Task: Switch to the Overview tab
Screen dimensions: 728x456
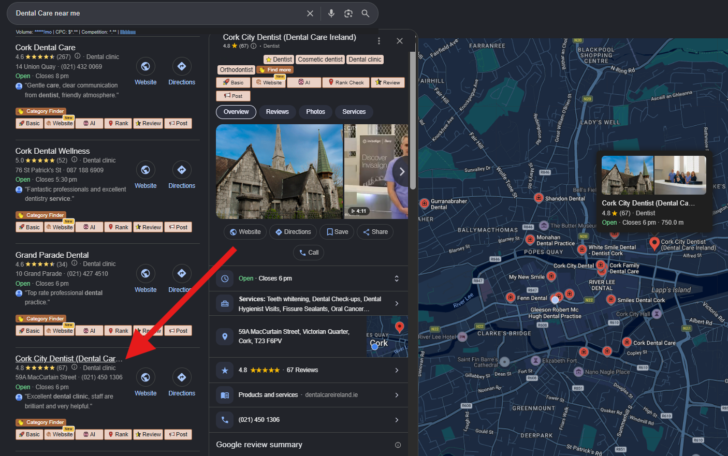Action: click(236, 112)
